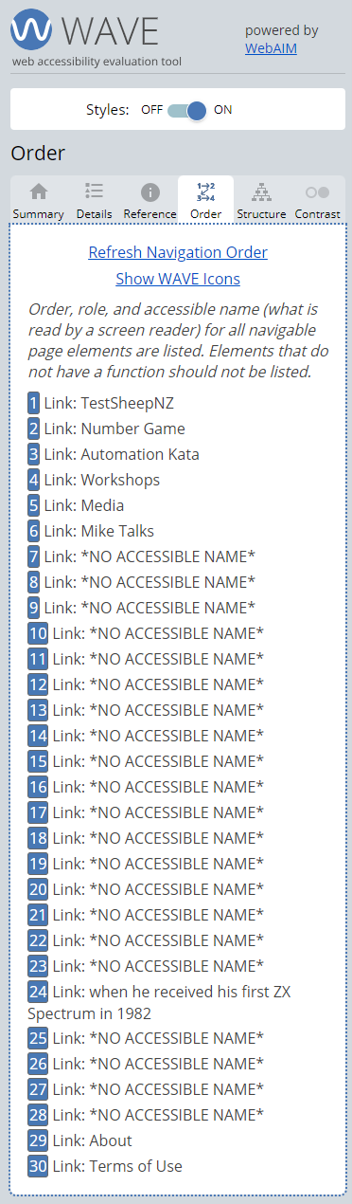Switch to the Details tab
The image size is (352, 1204).
point(94,200)
